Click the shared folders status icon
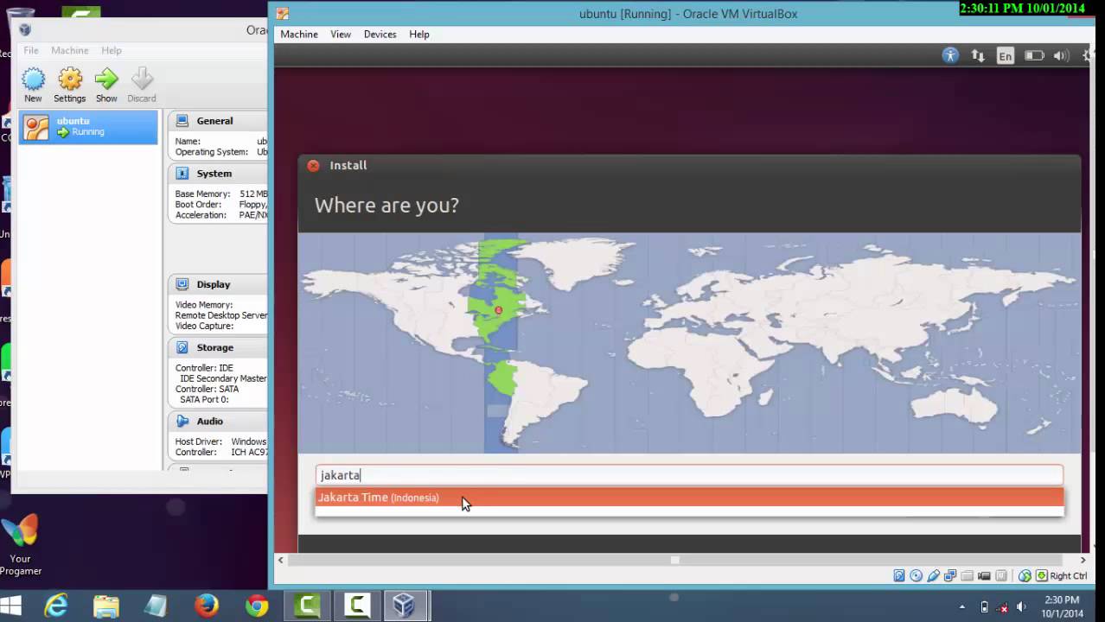The height and width of the screenshot is (622, 1105). pos(968,576)
